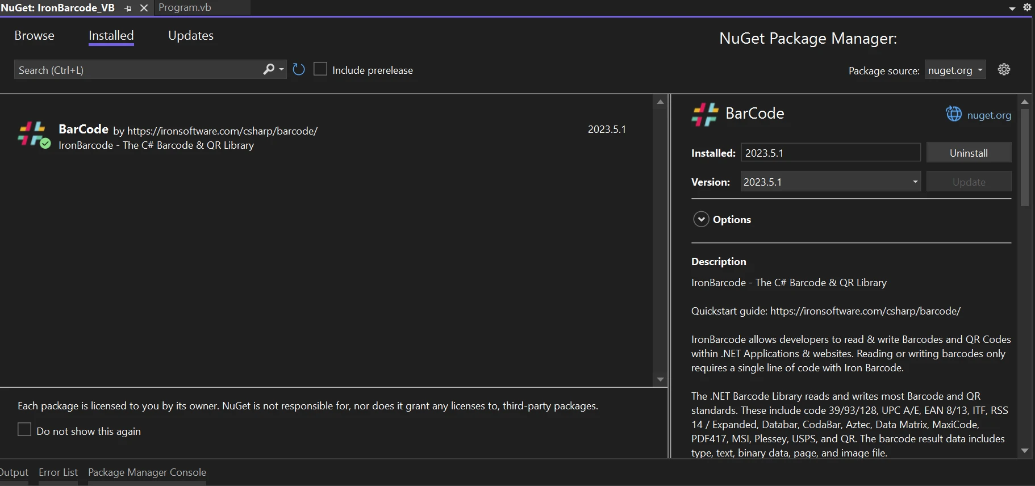Click the Uninstall button
The image size is (1035, 486).
coord(969,153)
